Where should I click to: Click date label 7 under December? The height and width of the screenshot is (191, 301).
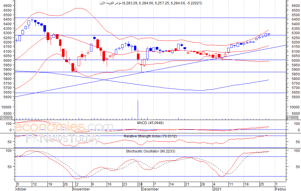click(155, 184)
